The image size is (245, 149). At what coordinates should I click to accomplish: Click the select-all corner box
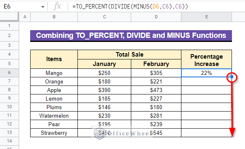9,17
